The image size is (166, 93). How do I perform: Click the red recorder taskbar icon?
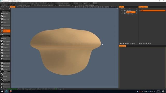tap(11, 91)
